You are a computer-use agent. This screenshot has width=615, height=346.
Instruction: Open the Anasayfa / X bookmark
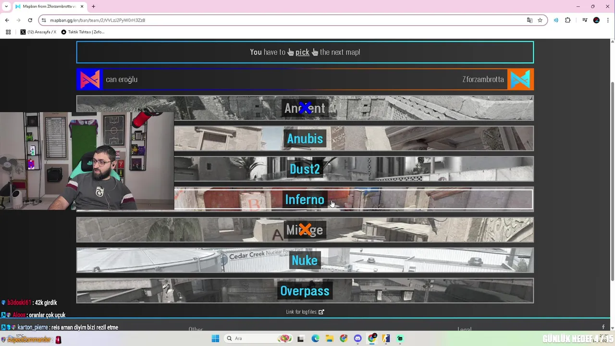coord(38,32)
